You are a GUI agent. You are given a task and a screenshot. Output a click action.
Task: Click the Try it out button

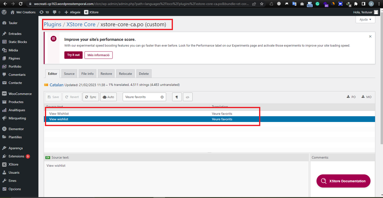click(x=73, y=55)
